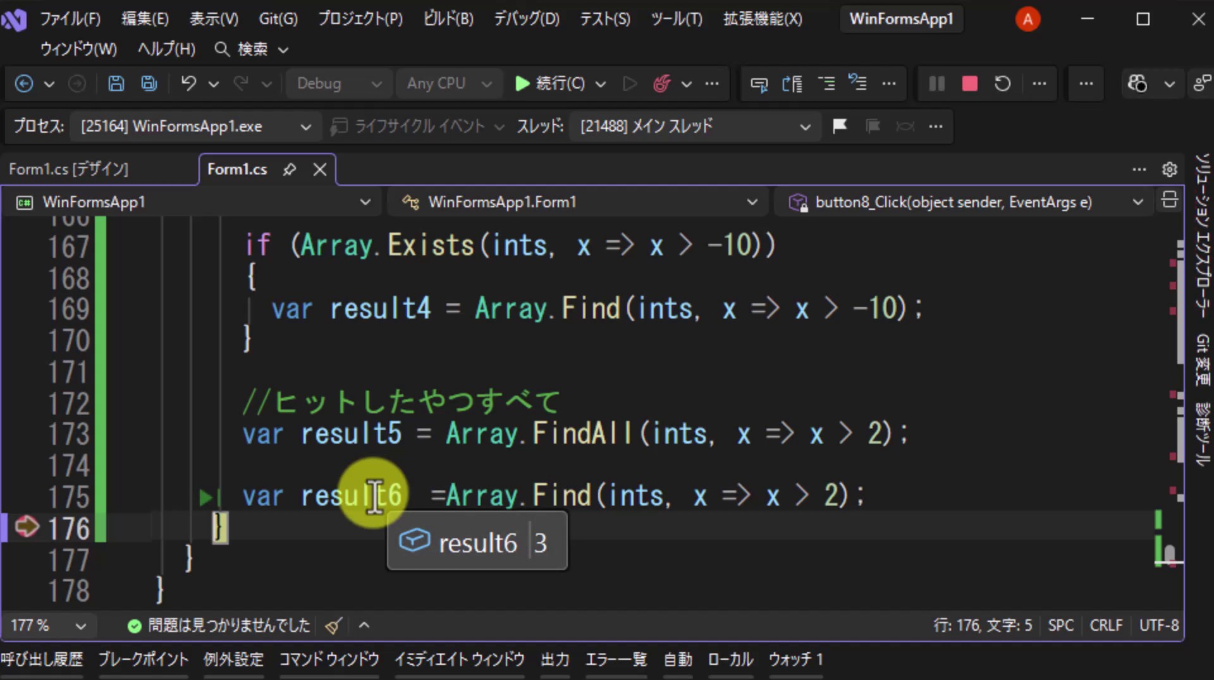This screenshot has width=1214, height=680.
Task: Restart debugging with circular arrow icon
Action: tap(1002, 83)
